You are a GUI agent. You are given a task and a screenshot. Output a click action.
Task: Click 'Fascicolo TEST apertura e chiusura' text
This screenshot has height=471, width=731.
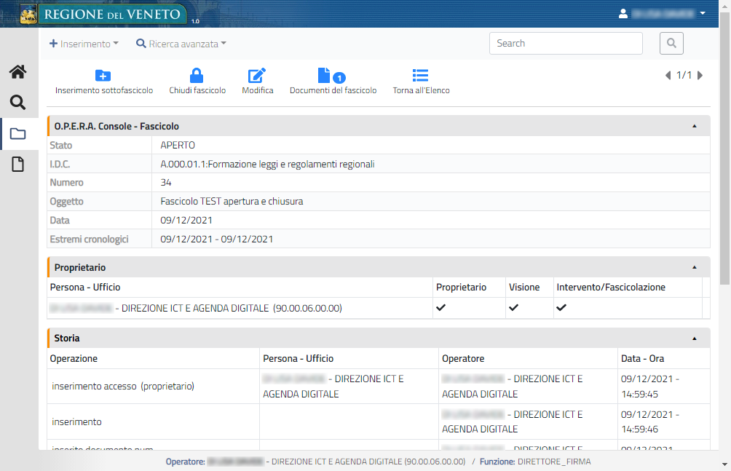[x=232, y=202]
